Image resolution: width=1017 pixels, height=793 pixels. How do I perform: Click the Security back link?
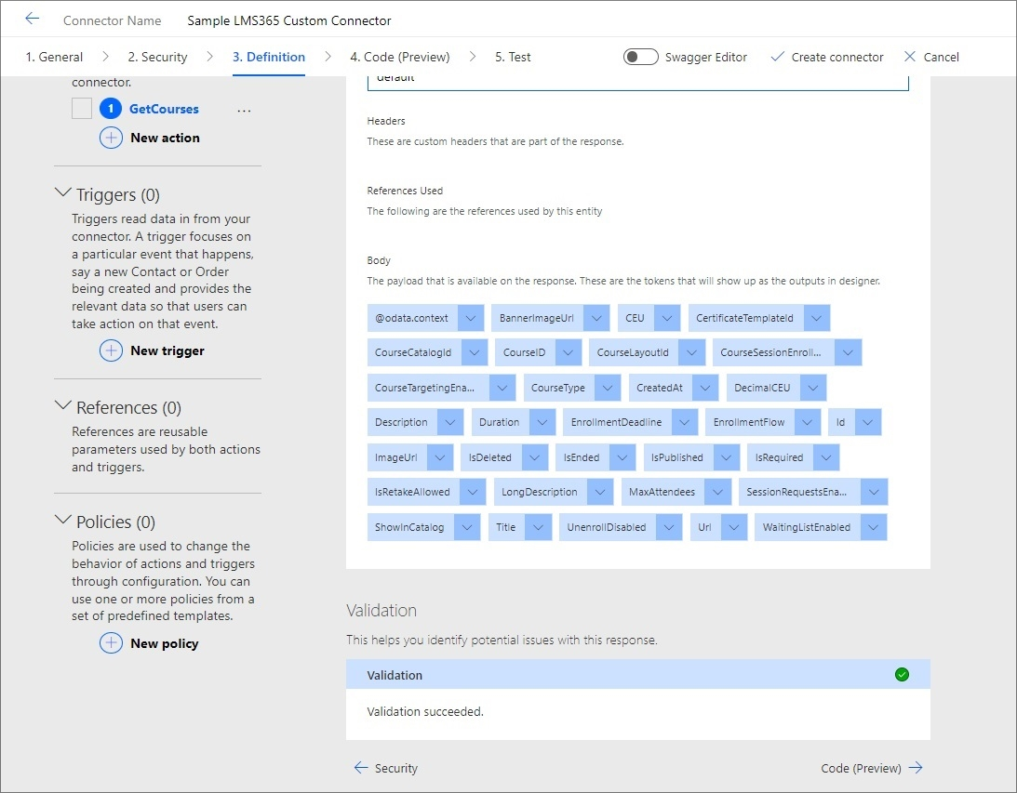tap(386, 768)
